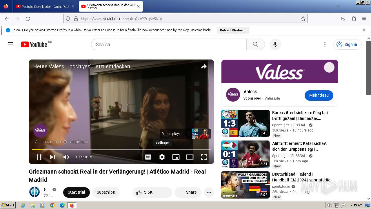Sign in to YouTube
371x209 pixels.
pos(347,44)
